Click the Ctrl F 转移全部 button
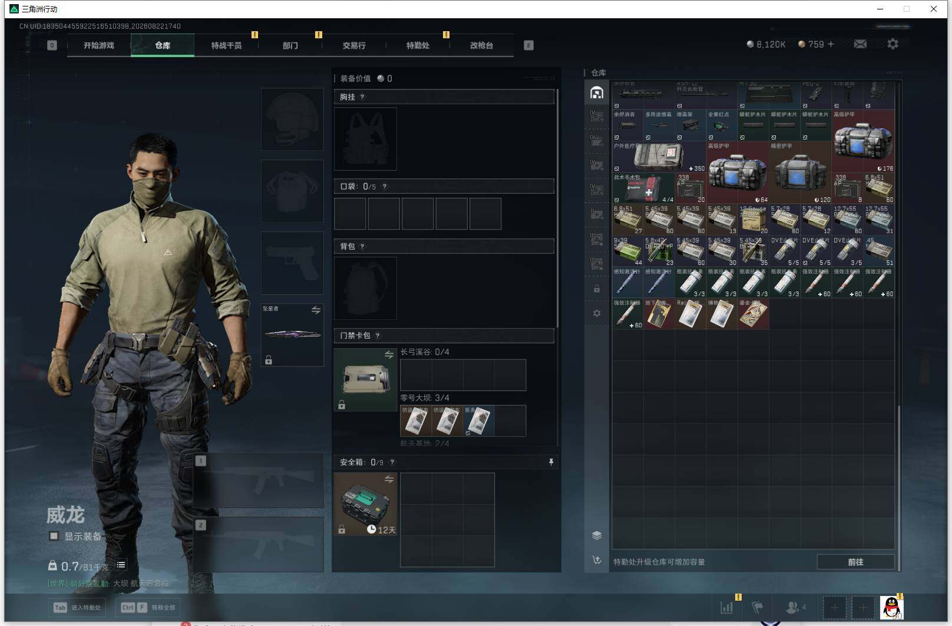 pyautogui.click(x=148, y=607)
